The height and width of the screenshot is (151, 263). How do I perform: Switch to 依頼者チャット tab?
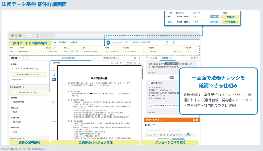click(167, 58)
